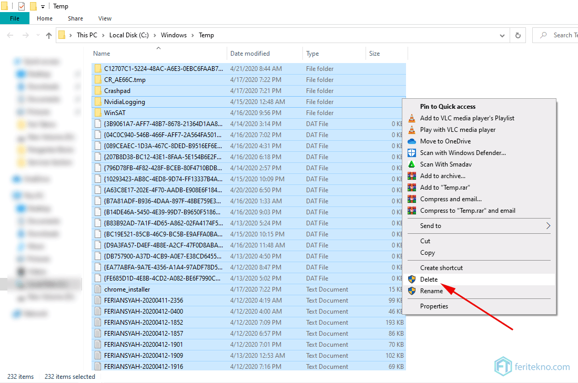578x383 pixels.
Task: Go up one folder level with Up arrow
Action: [x=49, y=35]
